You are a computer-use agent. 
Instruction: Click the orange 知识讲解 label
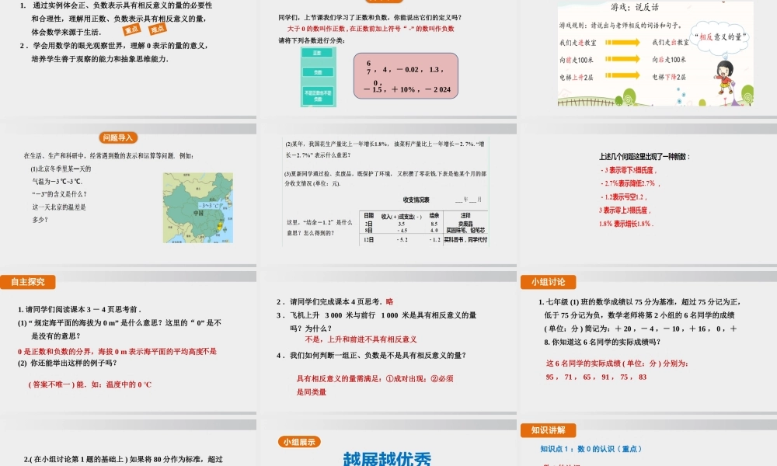pyautogui.click(x=548, y=429)
